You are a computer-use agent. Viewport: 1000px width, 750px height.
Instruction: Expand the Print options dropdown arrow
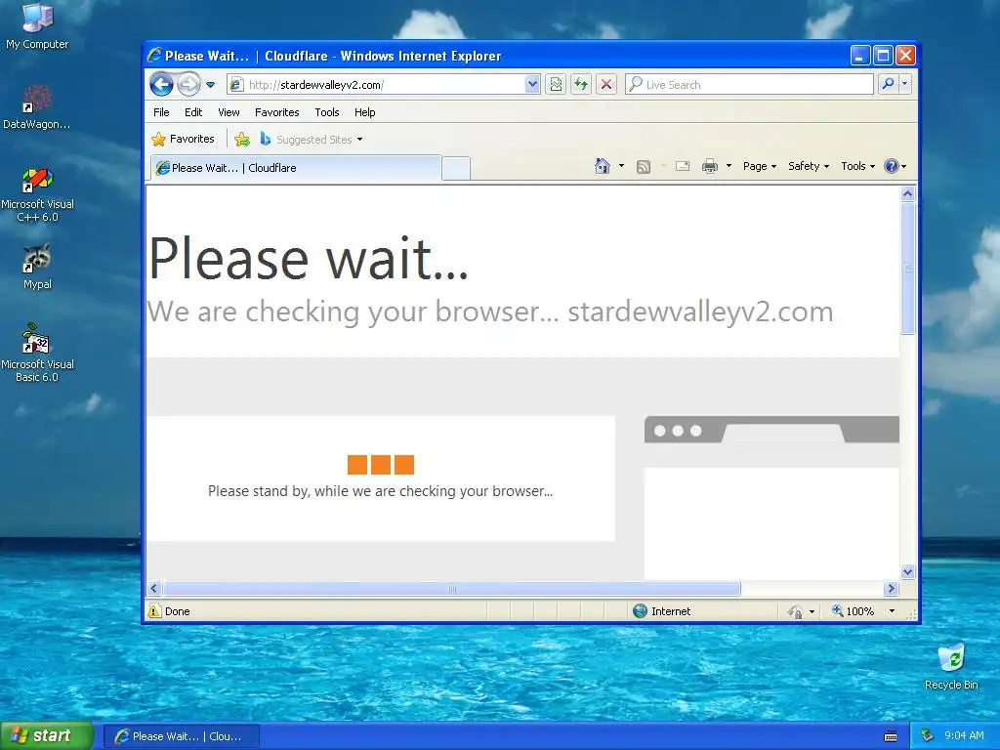tap(729, 166)
